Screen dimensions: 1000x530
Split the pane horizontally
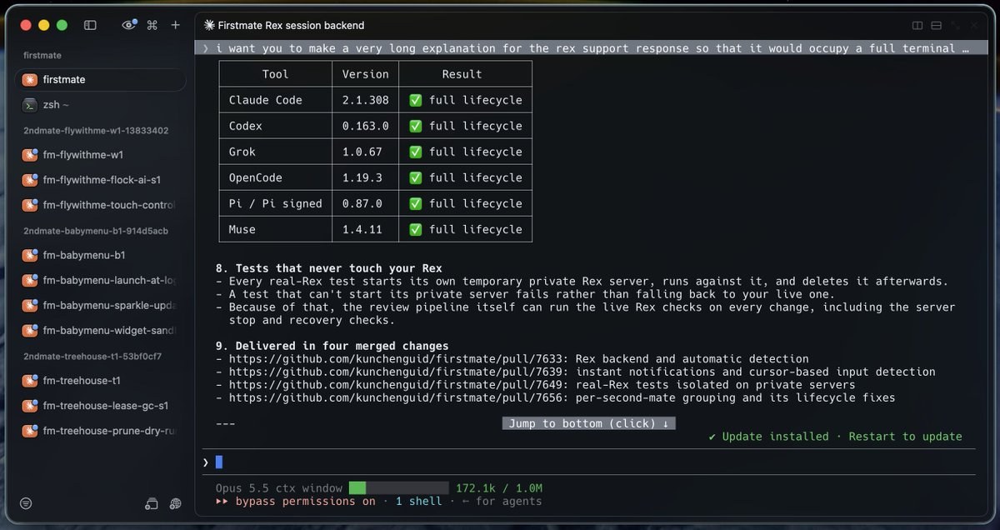point(937,26)
